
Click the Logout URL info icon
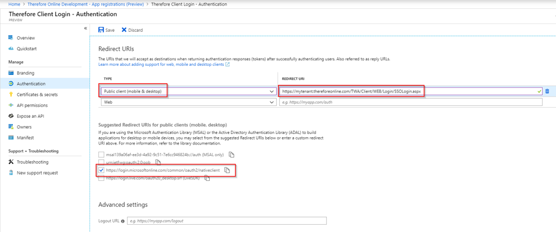point(122,221)
